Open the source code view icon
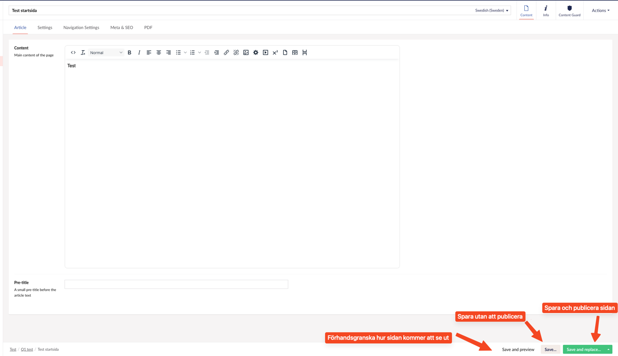Screen dimensions: 618x356 click(73, 53)
